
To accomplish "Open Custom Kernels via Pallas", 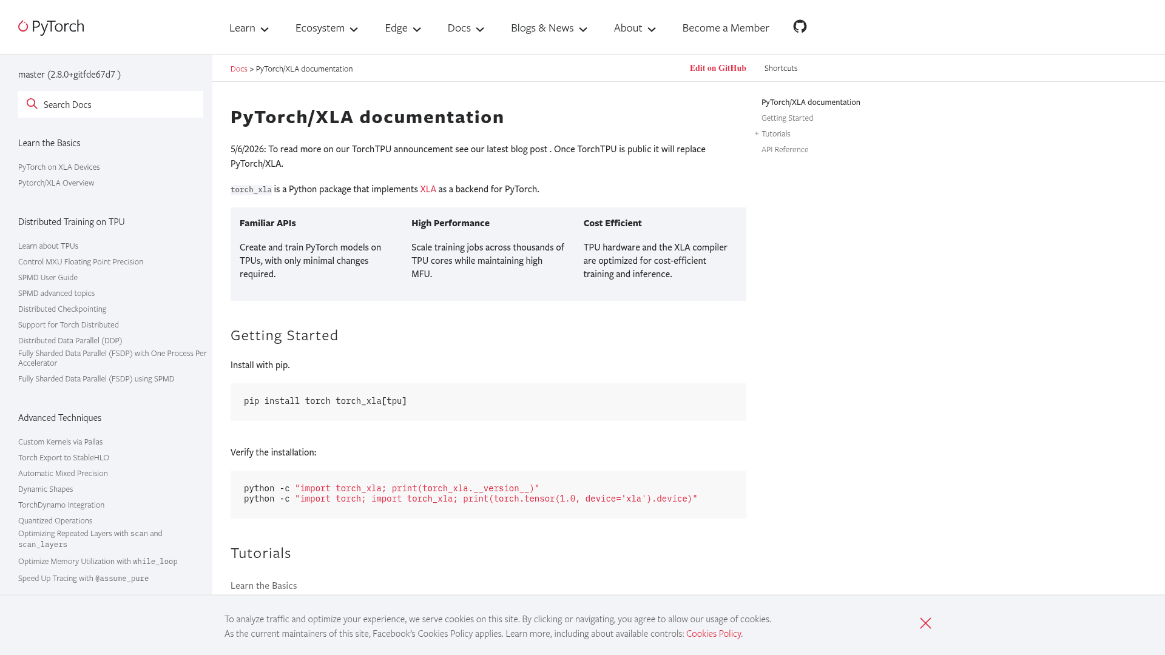I will 60,442.
